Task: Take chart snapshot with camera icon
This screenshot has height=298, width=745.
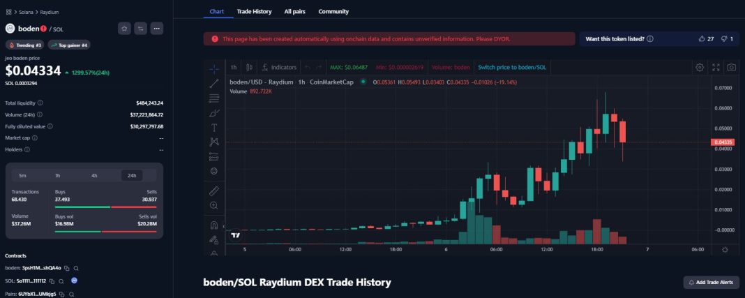Action: [x=731, y=68]
